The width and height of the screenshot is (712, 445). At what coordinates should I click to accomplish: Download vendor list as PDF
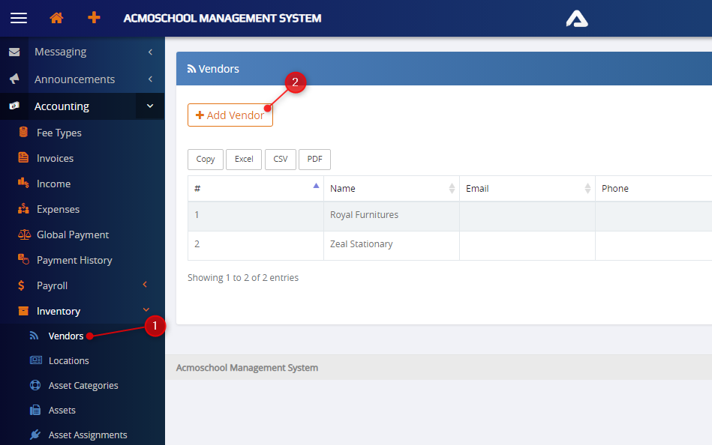pos(314,159)
